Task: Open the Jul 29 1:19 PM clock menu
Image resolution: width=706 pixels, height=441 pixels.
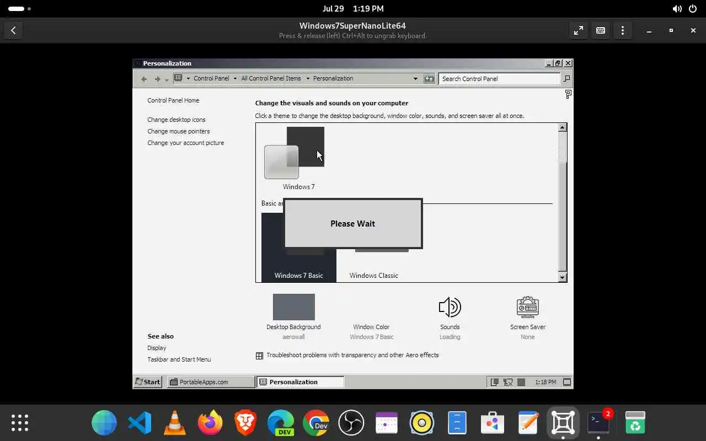Action: [353, 9]
